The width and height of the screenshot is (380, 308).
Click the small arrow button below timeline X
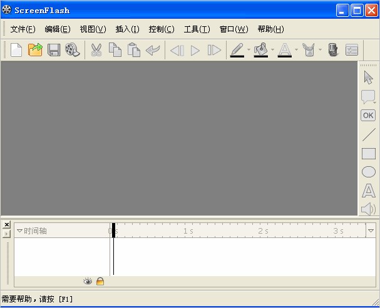pos(6,234)
